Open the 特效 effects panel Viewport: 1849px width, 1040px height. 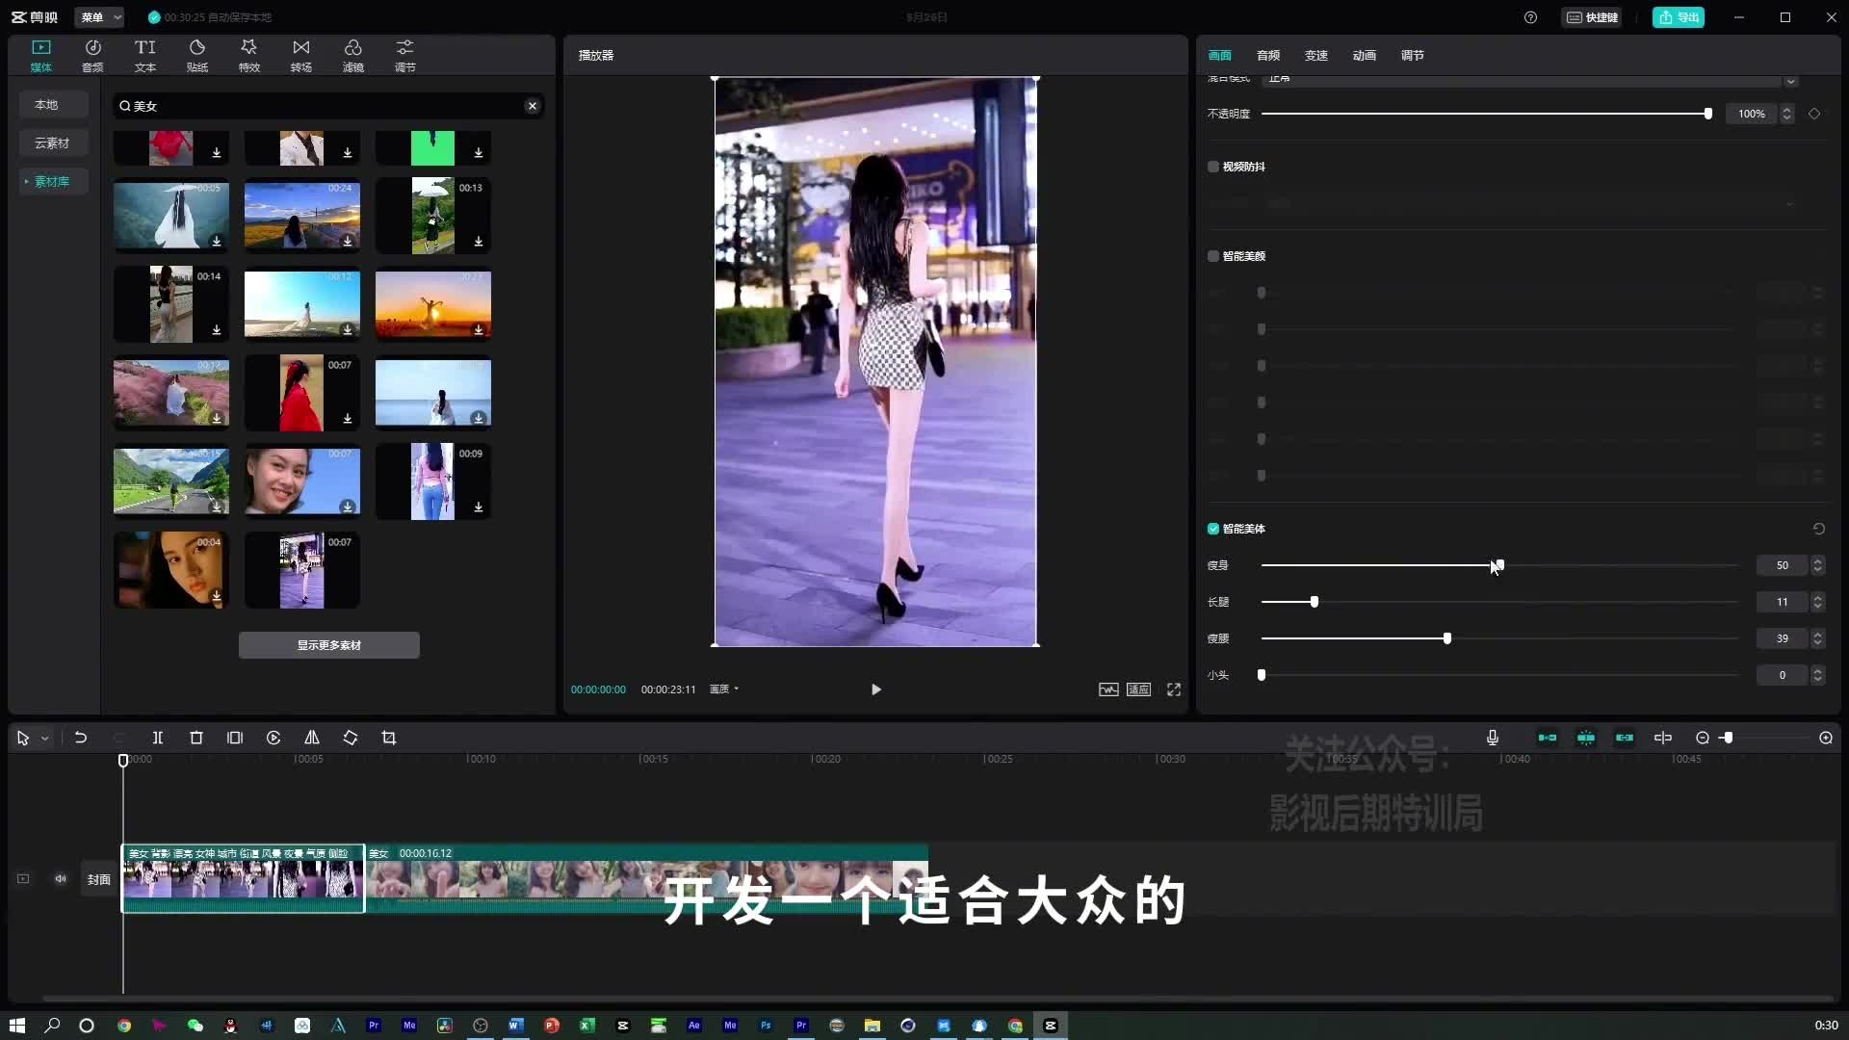[x=249, y=55]
